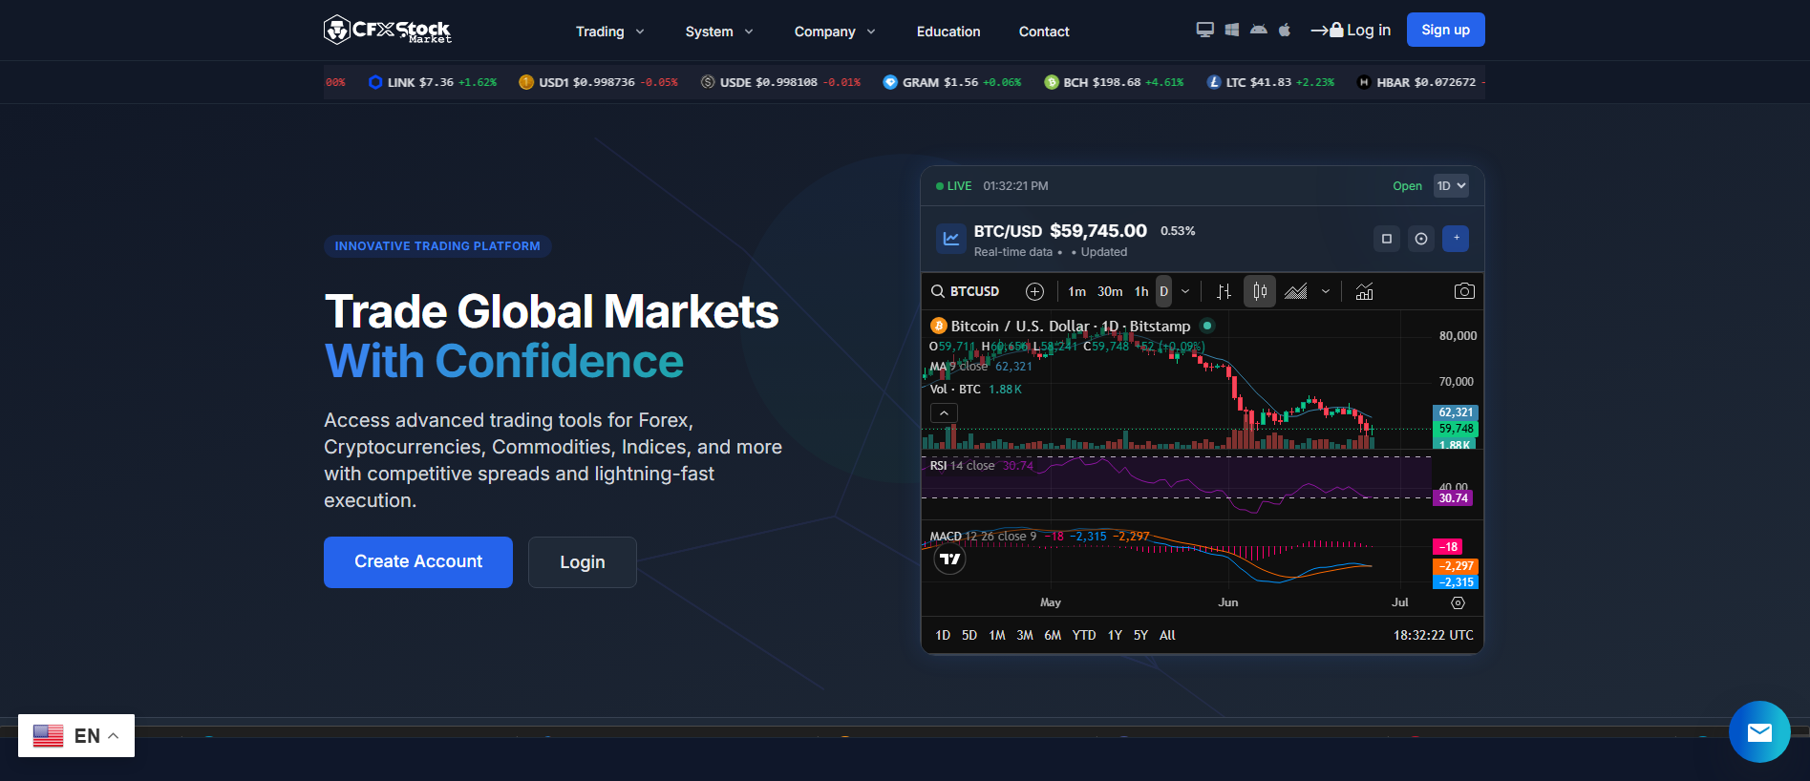Select the LINK ticker entry
1810x781 pixels.
(x=433, y=82)
